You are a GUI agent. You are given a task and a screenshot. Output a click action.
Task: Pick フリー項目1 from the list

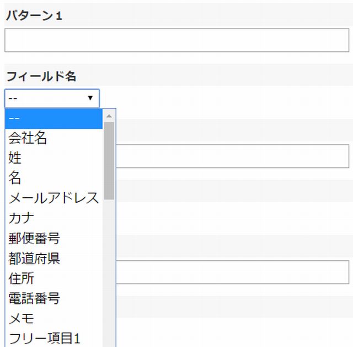54,338
